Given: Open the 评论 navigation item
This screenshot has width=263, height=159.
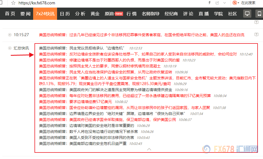Looking at the screenshot, I should [x=188, y=14].
